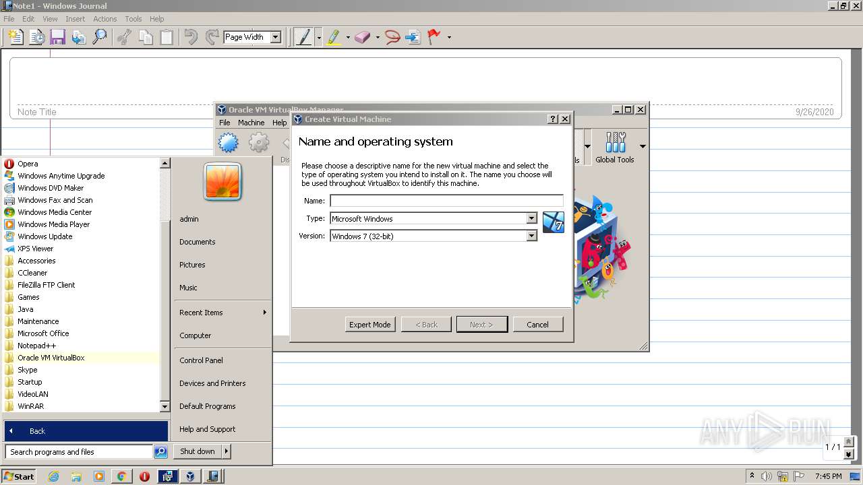Viewport: 863px width, 485px height.
Task: Open the Journal File menu
Action: tap(9, 19)
